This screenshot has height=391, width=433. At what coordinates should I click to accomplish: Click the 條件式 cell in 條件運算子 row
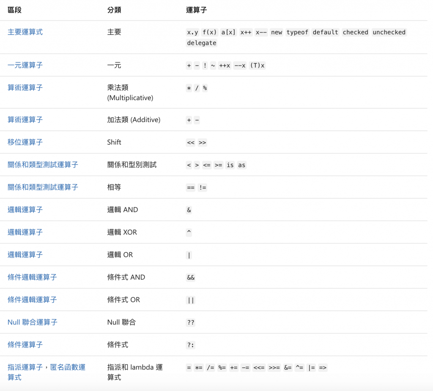(118, 345)
